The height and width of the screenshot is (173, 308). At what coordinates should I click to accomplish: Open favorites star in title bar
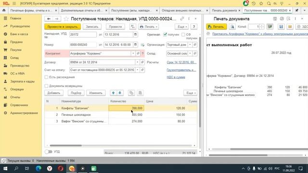click(261, 3)
